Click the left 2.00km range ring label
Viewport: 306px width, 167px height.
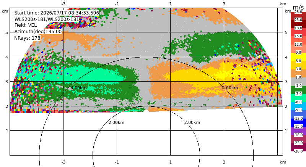(x=117, y=122)
